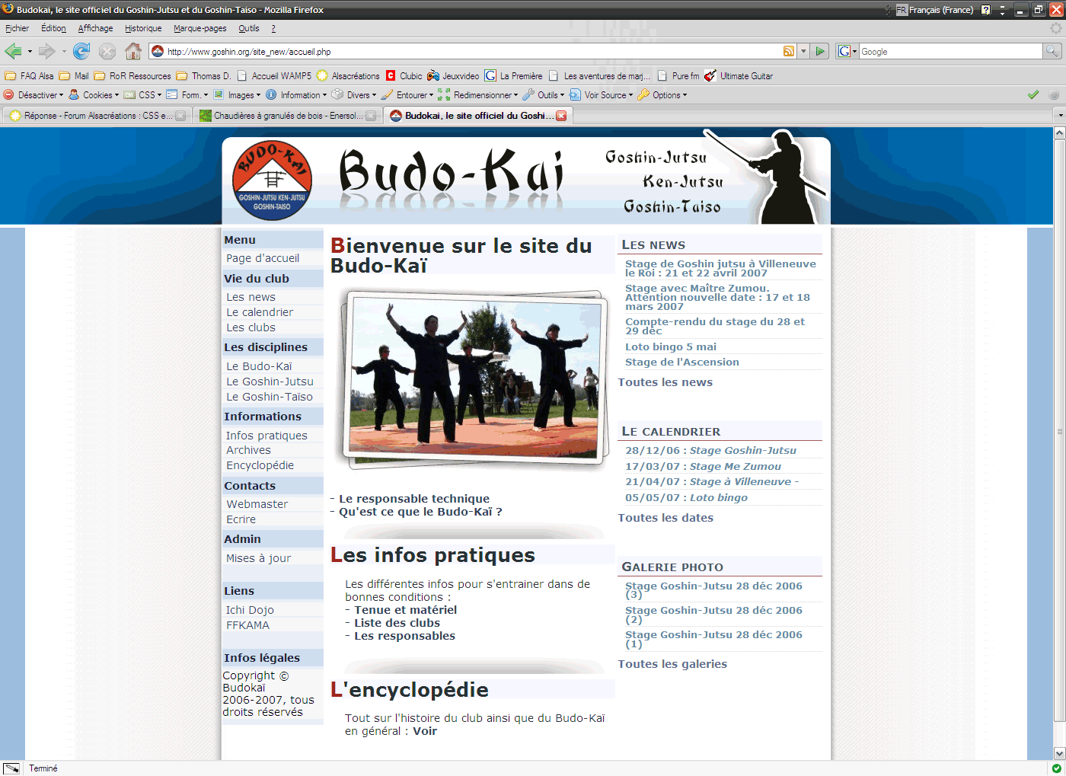The height and width of the screenshot is (776, 1066).
Task: Open the FAQ Alsa bookmark folder
Action: click(29, 75)
